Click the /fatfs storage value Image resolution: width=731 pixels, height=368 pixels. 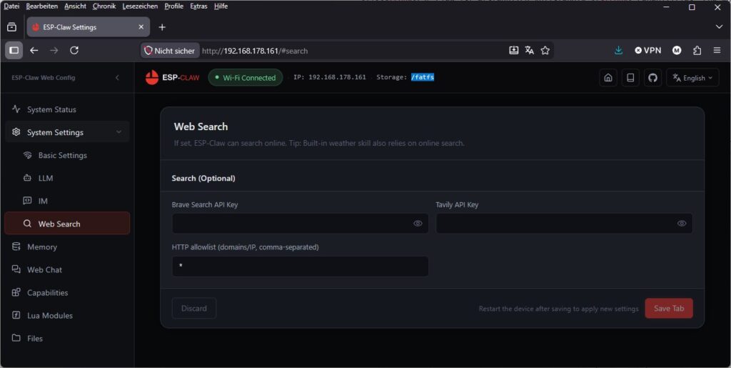point(423,77)
